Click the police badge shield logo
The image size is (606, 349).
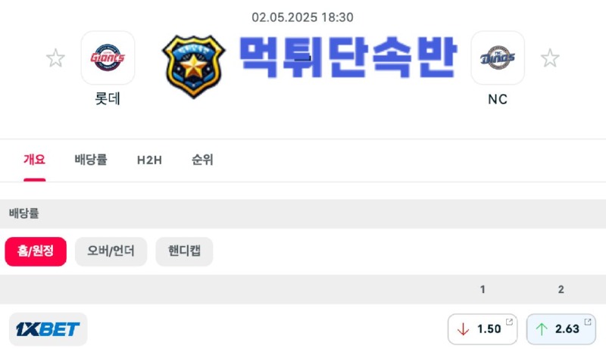[194, 66]
